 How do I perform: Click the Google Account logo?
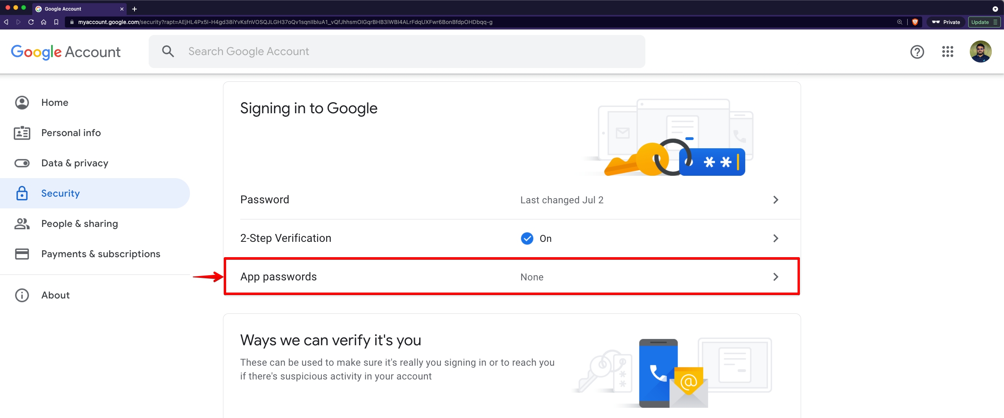pos(66,52)
